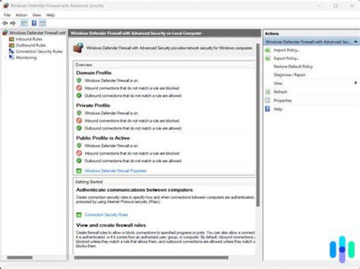Select Inbound Rules in the tree
This screenshot has width=360, height=269.
pyautogui.click(x=29, y=39)
